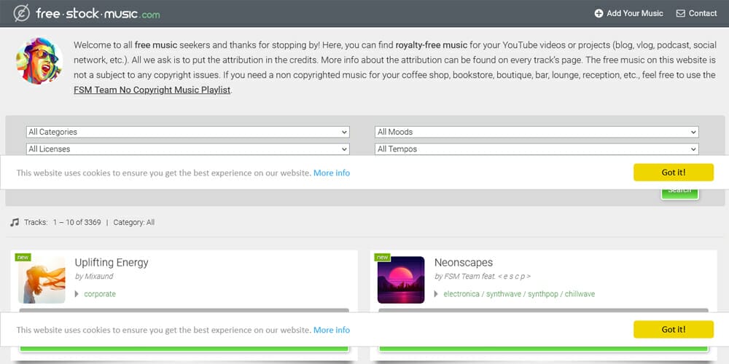Screen dimensions: 729x364
Task: Click the Neonscapes sunset cover thumbnail
Action: 401,280
